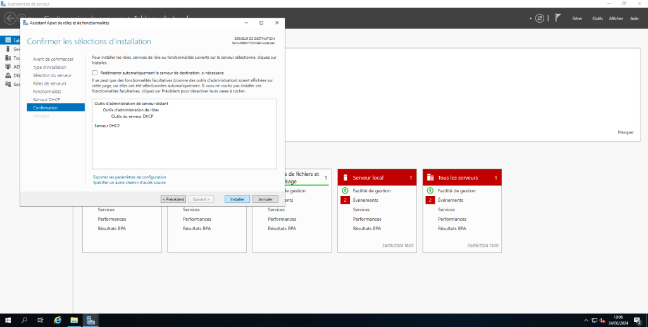Click the Refresh icon in header
The height and width of the screenshot is (327, 648).
click(539, 18)
